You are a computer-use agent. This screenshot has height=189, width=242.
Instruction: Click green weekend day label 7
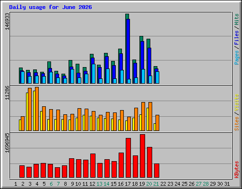click(x=58, y=184)
